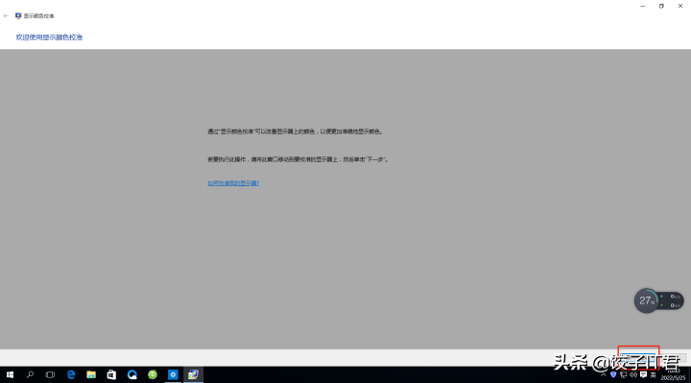Open Task View from the taskbar
This screenshot has width=691, height=383.
[50, 374]
